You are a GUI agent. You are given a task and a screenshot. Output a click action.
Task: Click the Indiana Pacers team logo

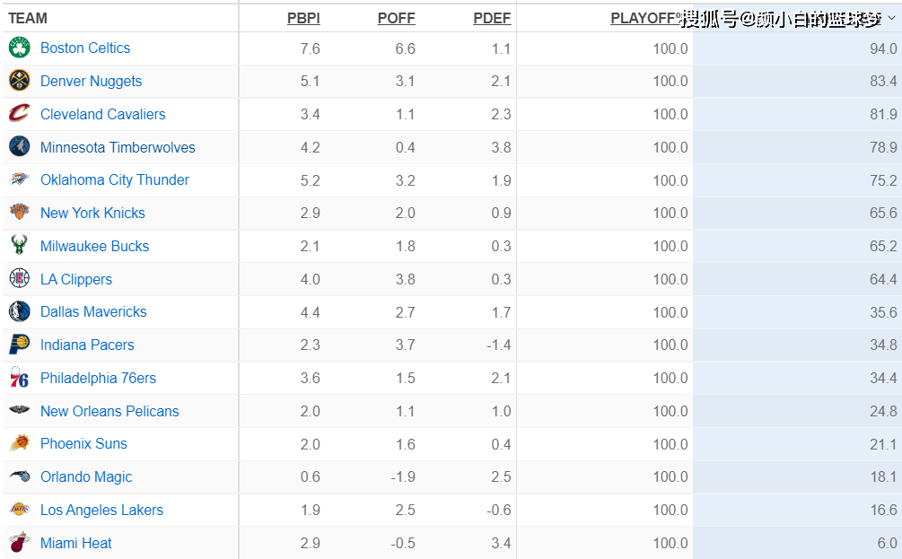click(20, 345)
